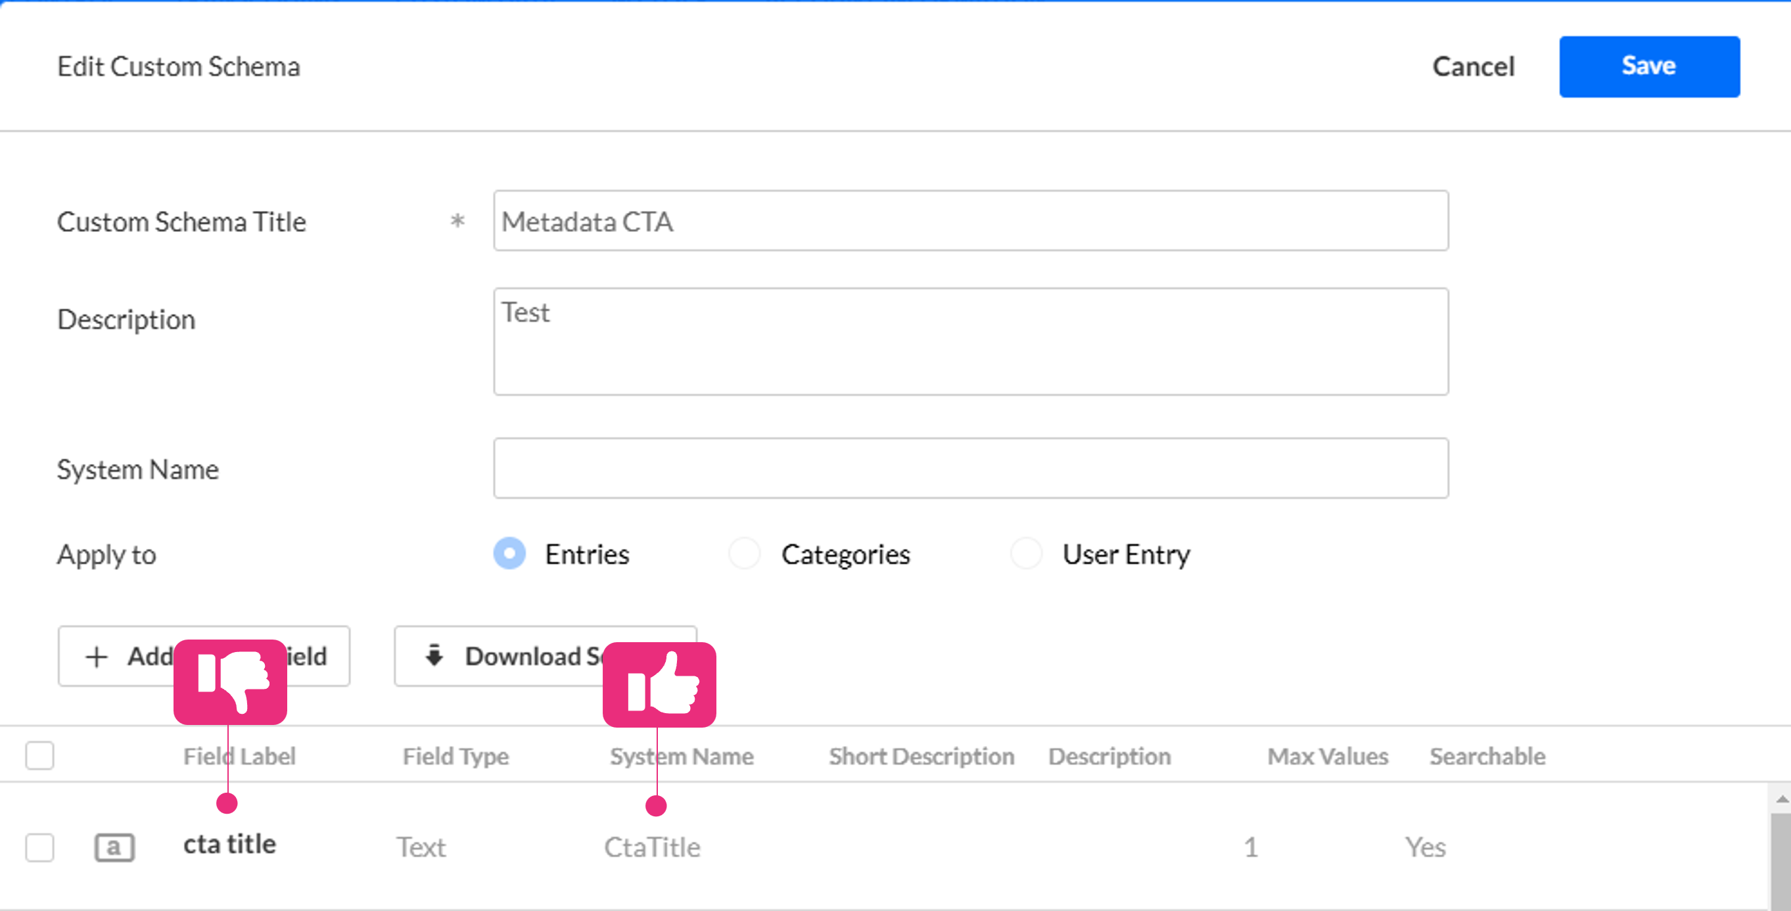Check the cta title row checkbox
This screenshot has height=911, width=1791.
pos(39,847)
